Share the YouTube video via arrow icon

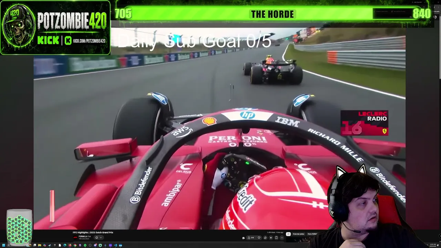(265, 238)
